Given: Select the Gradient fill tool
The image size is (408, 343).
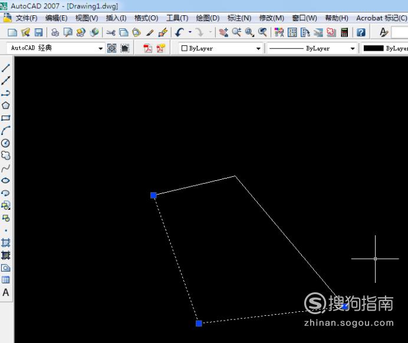Looking at the screenshot, I should pos(5,255).
